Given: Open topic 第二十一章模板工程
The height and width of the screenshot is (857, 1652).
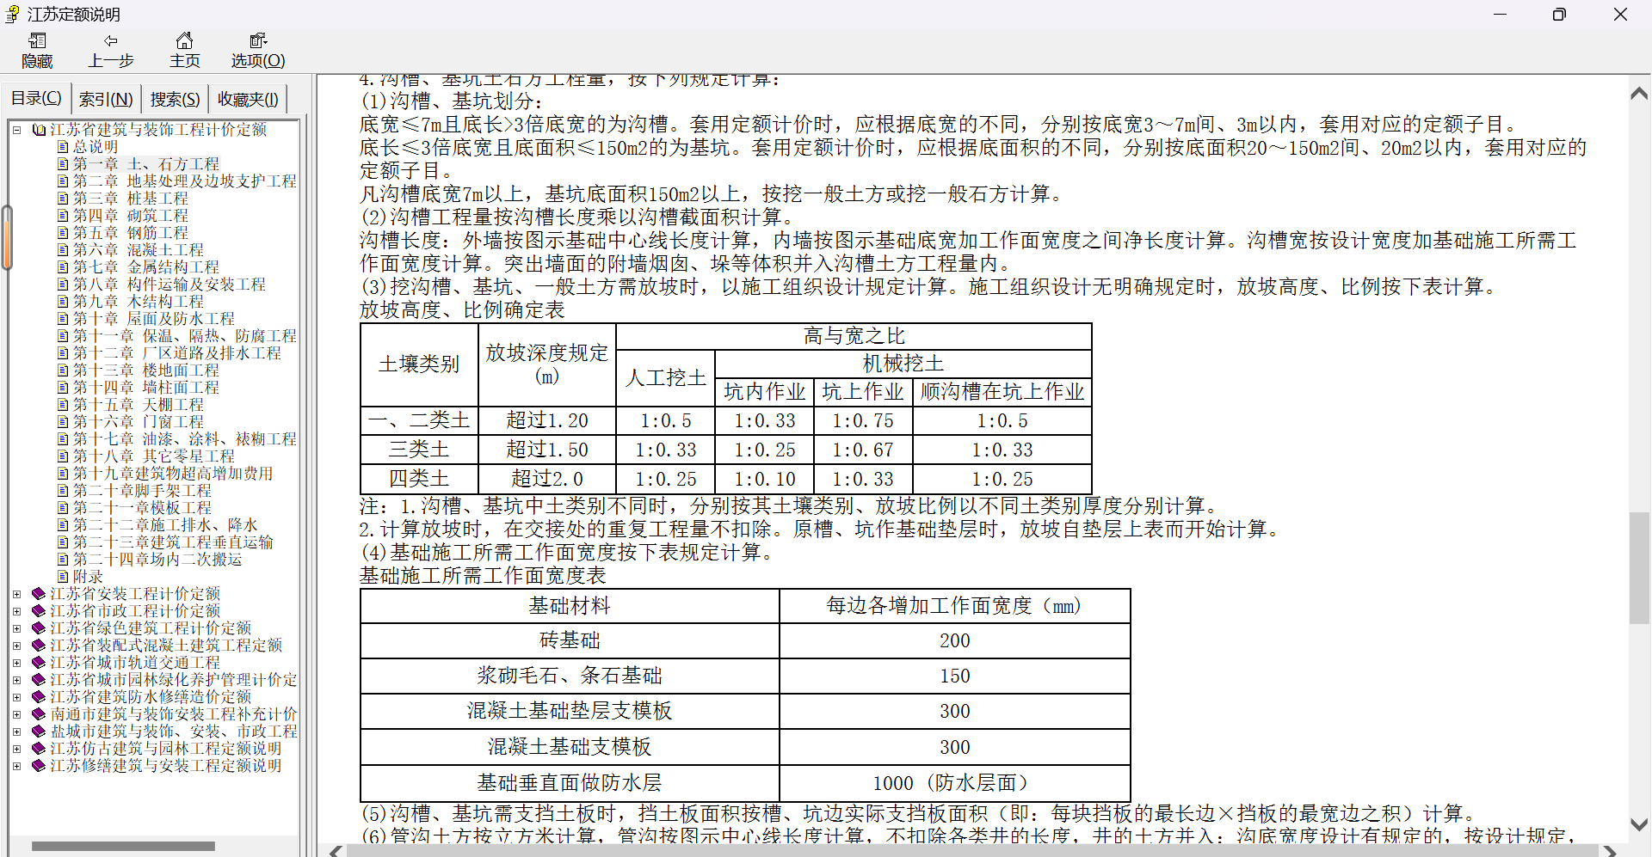Looking at the screenshot, I should tap(142, 508).
